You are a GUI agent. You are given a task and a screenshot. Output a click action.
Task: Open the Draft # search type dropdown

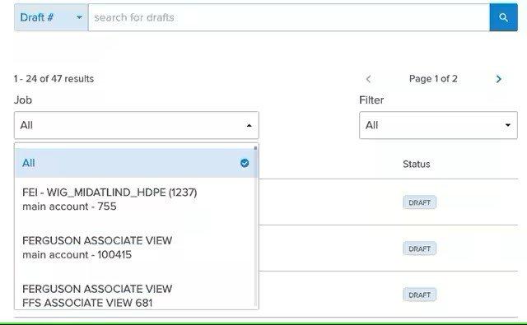pyautogui.click(x=51, y=17)
